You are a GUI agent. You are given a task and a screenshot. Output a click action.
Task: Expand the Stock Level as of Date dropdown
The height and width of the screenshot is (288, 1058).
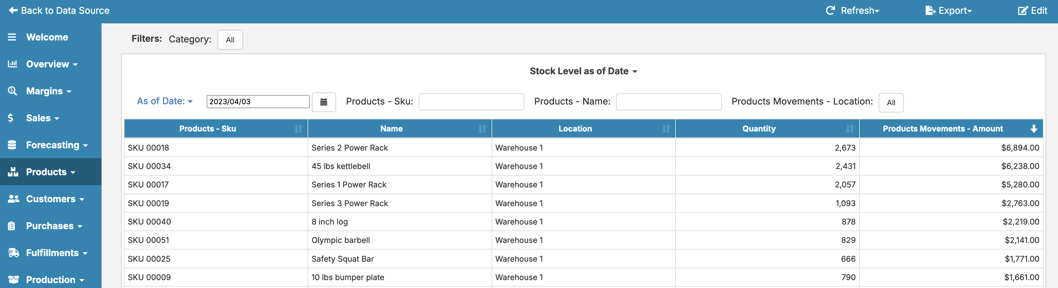pyautogui.click(x=583, y=71)
